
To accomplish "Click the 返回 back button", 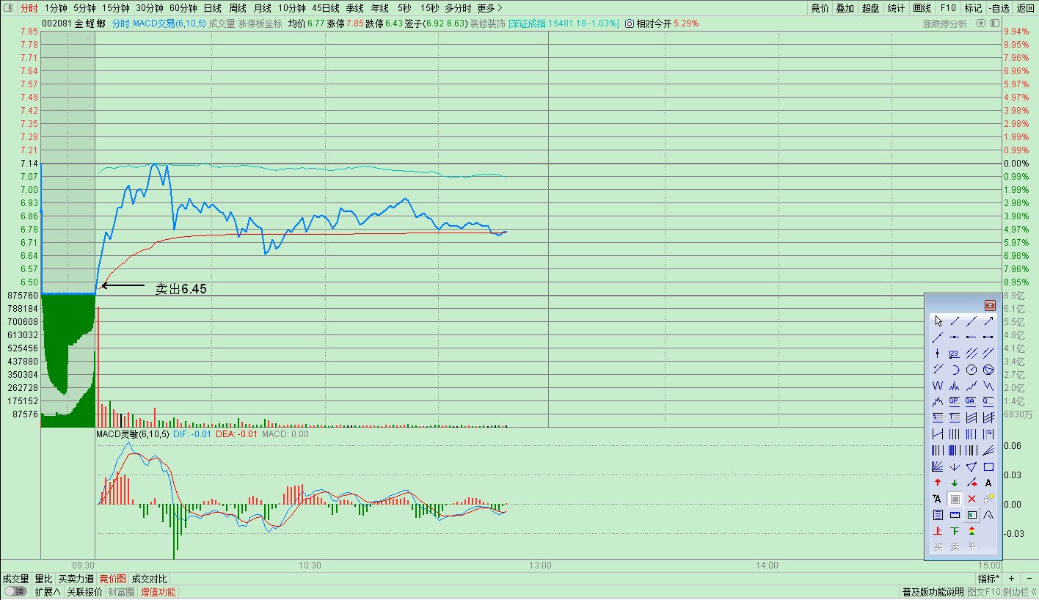I will pos(1025,8).
